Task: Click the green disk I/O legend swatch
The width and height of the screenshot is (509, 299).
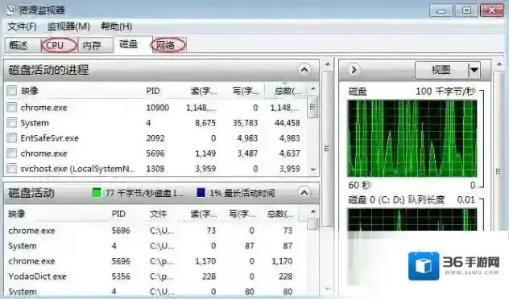Action: 97,193
